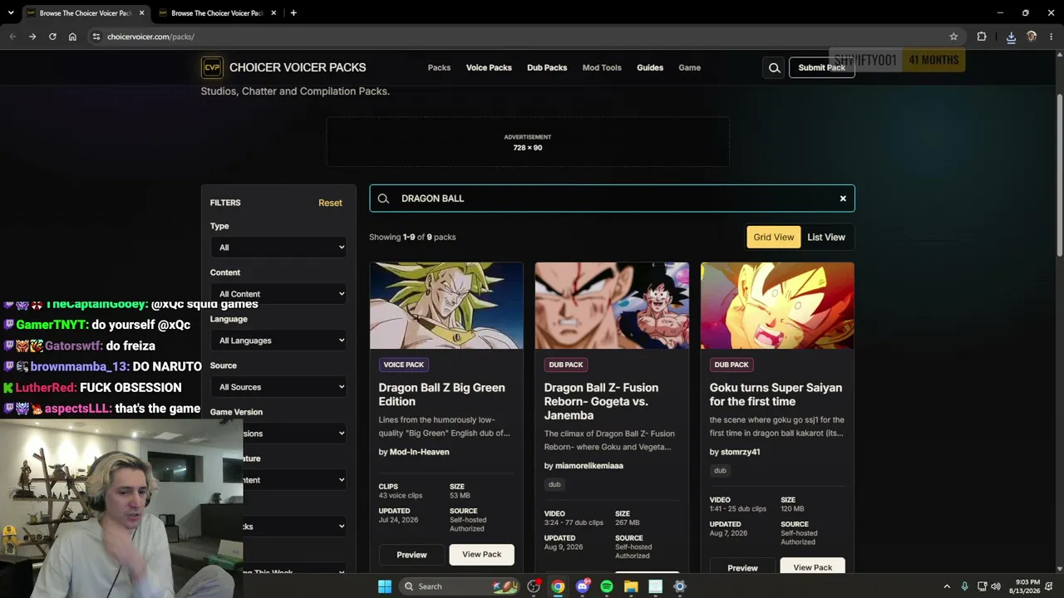Click the browser forward arrow
Viewport: 1064px width, 598px height.
32,37
